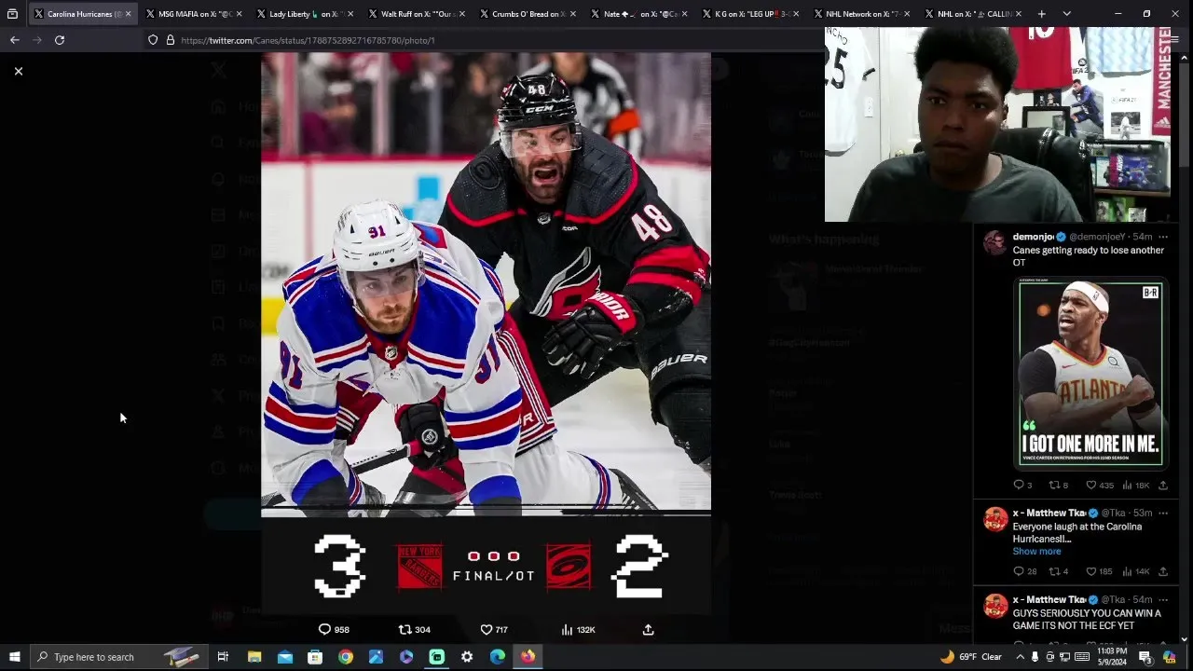Viewport: 1193px width, 671px height.
Task: Open the site padlock security info
Action: tap(170, 40)
